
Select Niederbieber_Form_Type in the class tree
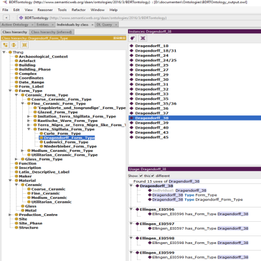pyautogui.click(x=70, y=146)
